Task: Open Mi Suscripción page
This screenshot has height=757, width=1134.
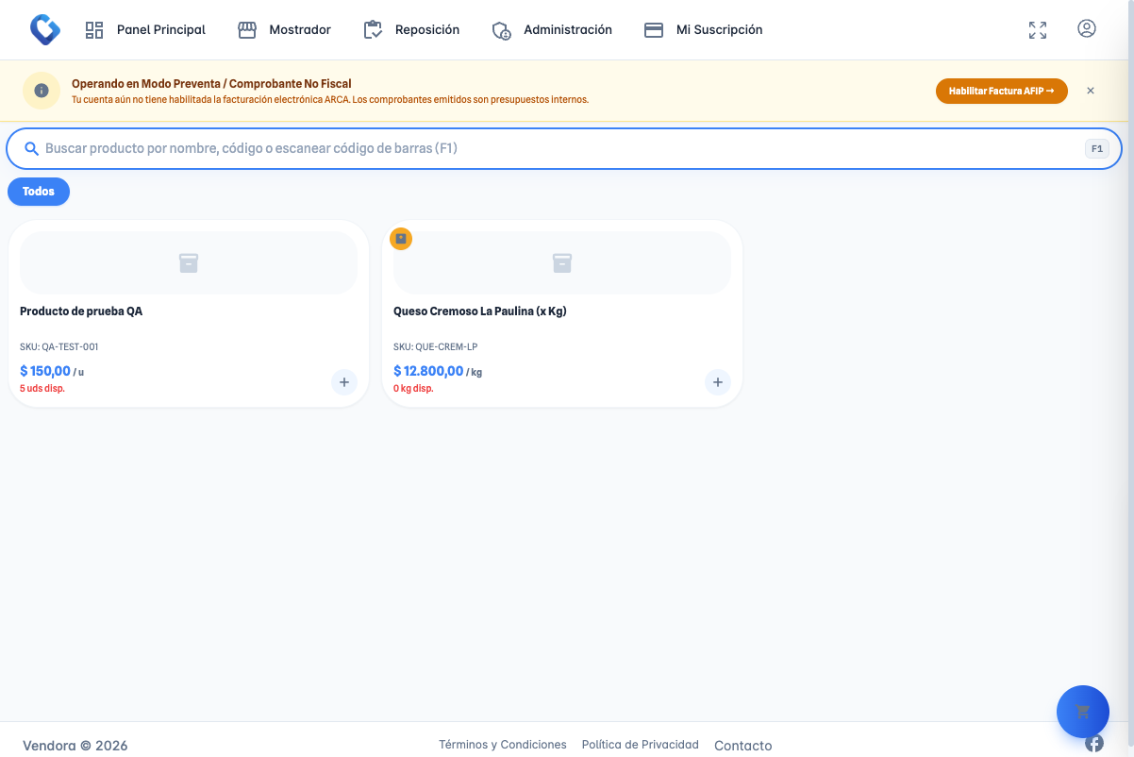Action: [703, 30]
